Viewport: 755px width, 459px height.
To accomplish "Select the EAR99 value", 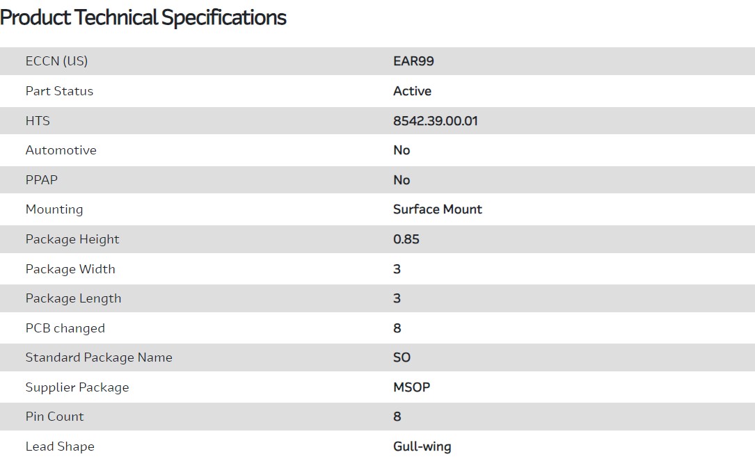I will (x=413, y=61).
